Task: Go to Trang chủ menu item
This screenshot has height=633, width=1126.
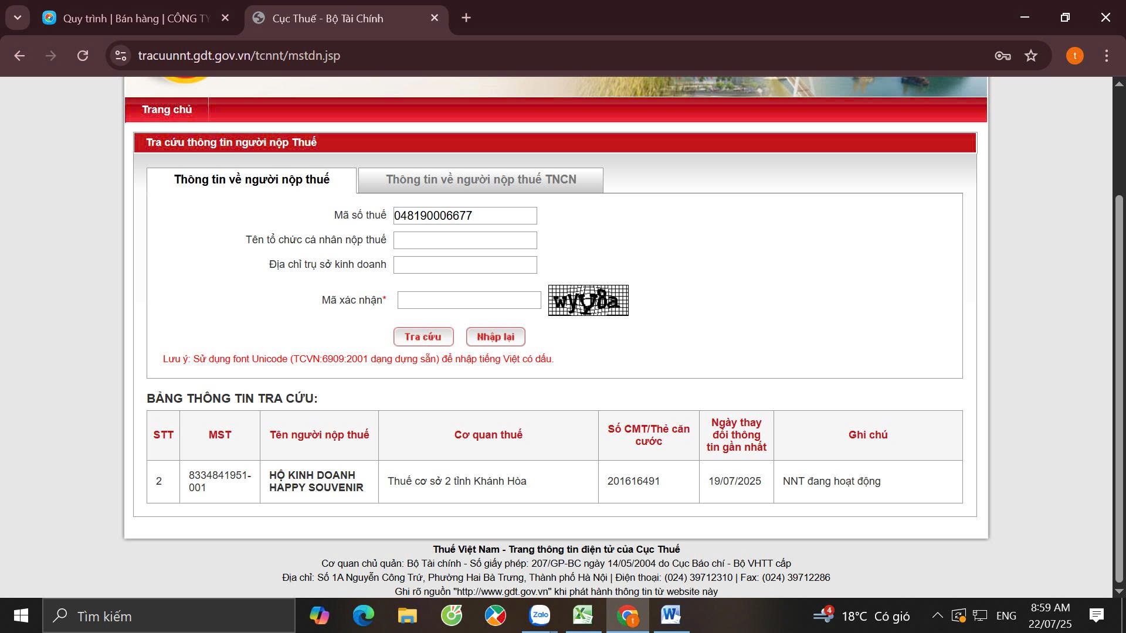Action: coord(167,110)
